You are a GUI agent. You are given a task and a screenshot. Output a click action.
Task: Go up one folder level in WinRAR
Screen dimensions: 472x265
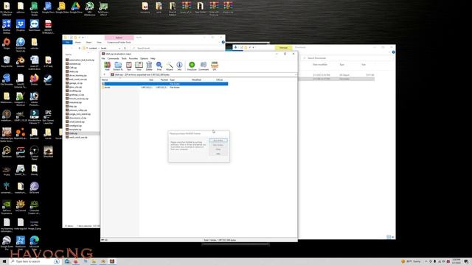pyautogui.click(x=105, y=74)
